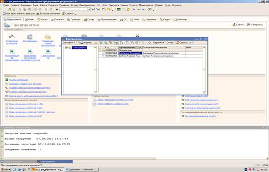The height and width of the screenshot is (172, 269).
Task: Click the Контрагенты list vertical scrollbar
Action: (x=204, y=70)
